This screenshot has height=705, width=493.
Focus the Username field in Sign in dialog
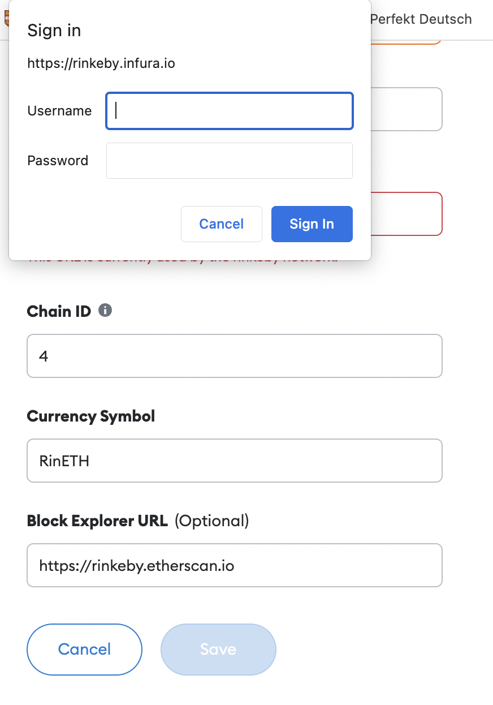230,111
